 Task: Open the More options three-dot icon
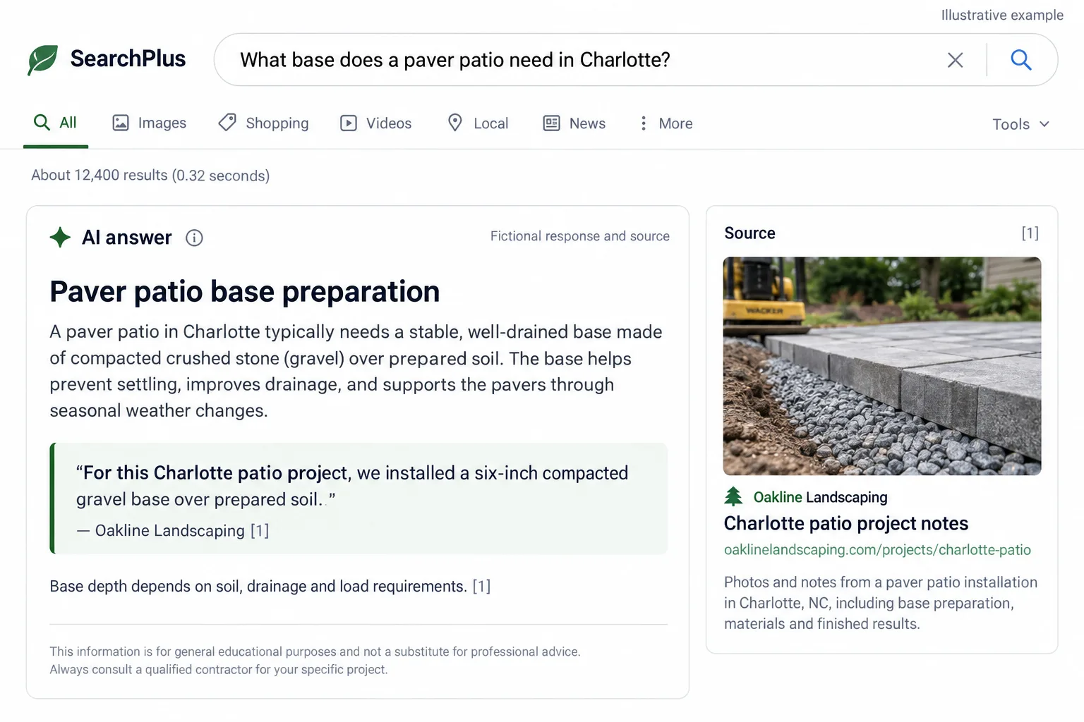pyautogui.click(x=643, y=123)
